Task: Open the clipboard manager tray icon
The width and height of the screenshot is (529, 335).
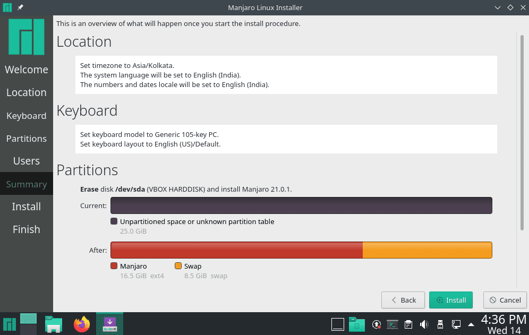Action: pos(408,324)
